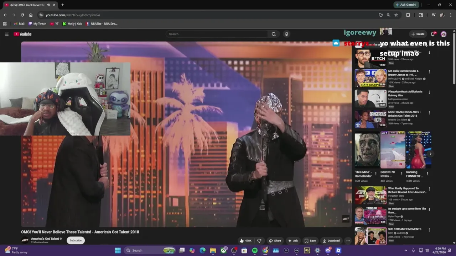Share the current video
The image size is (456, 256).
pos(275,241)
